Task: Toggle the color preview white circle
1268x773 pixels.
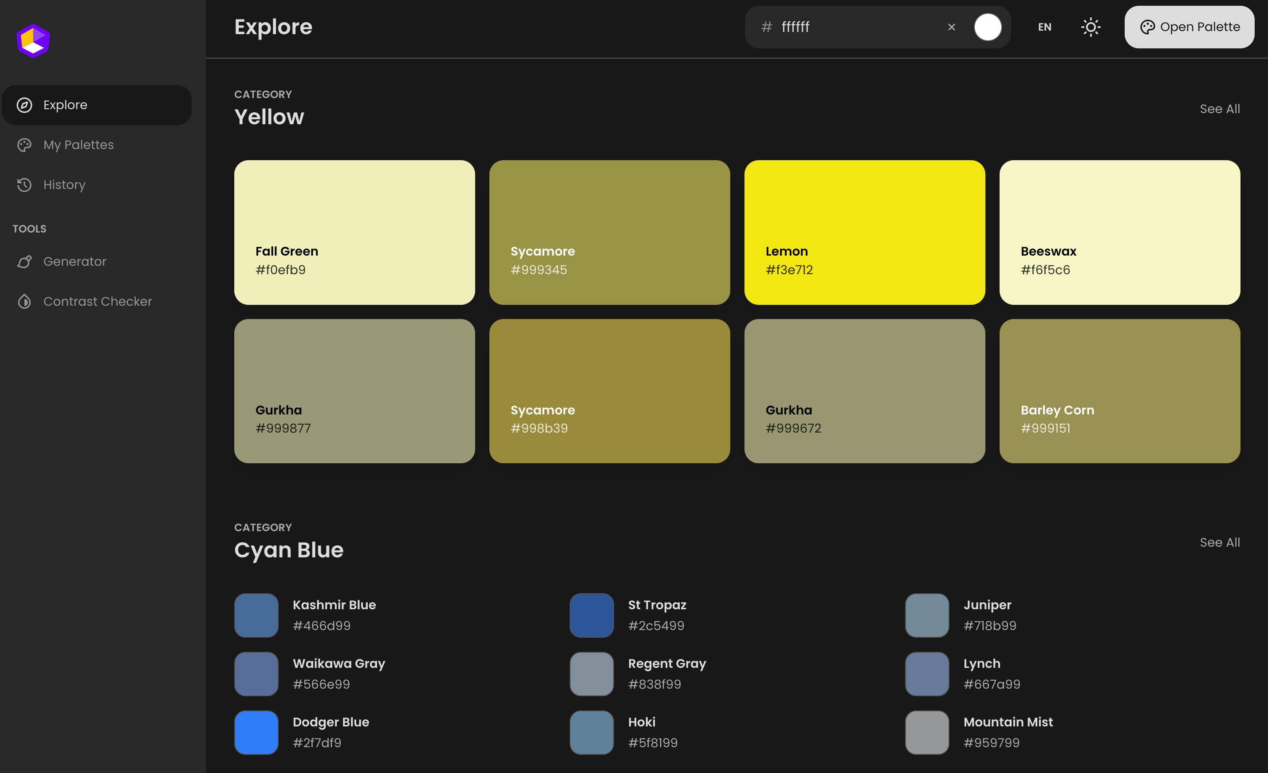Action: [987, 27]
